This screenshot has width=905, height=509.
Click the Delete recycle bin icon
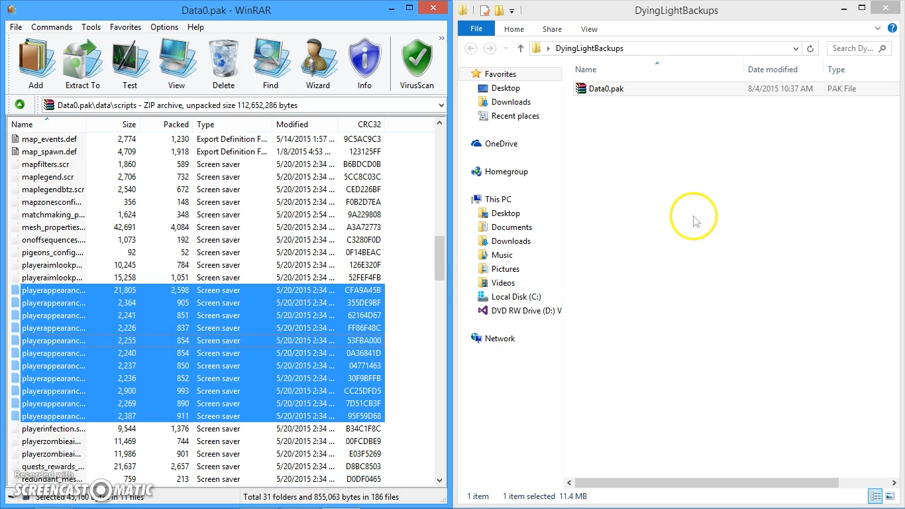(x=224, y=64)
